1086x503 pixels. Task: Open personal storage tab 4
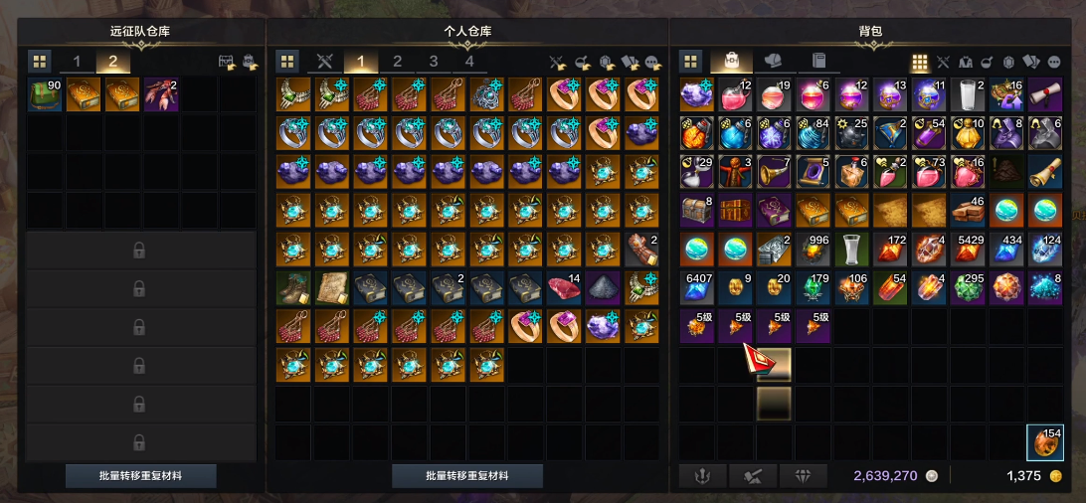click(x=469, y=61)
